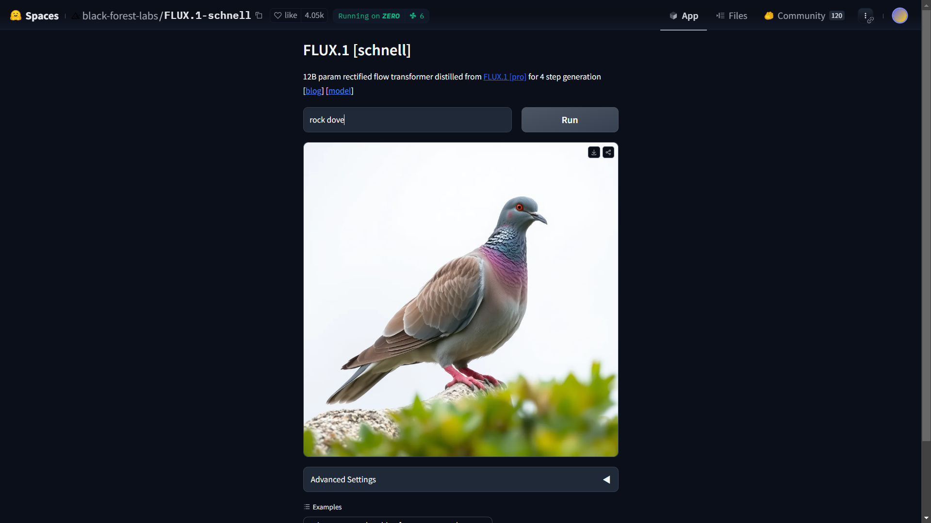931x523 pixels.
Task: Copy the space name to clipboard
Action: tap(259, 16)
